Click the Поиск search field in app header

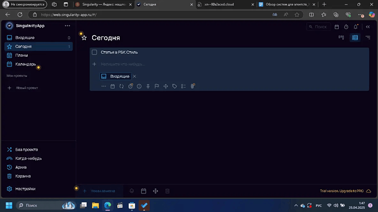[318, 27]
